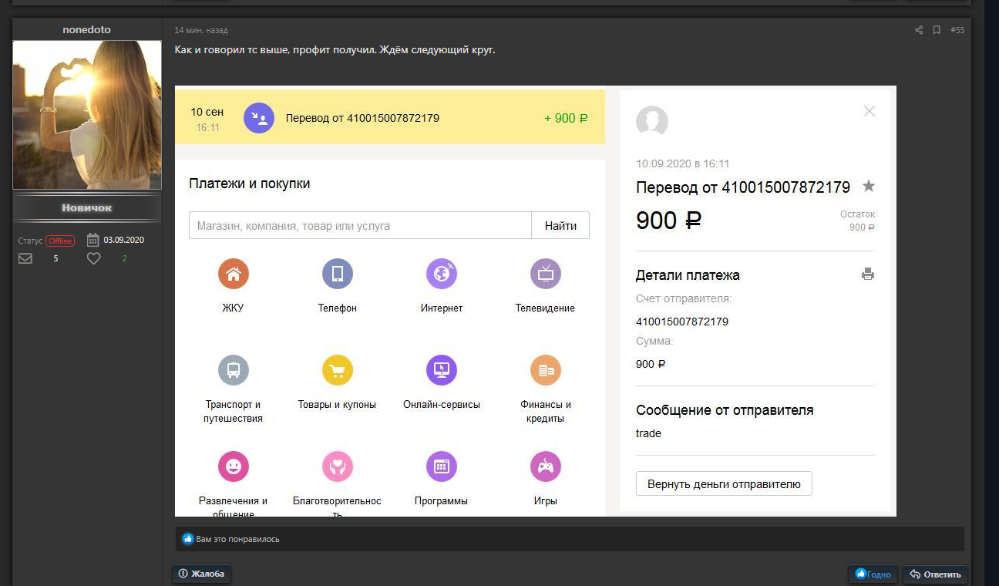Click the share icon on post #55
Image resolution: width=999 pixels, height=586 pixels.
[919, 30]
